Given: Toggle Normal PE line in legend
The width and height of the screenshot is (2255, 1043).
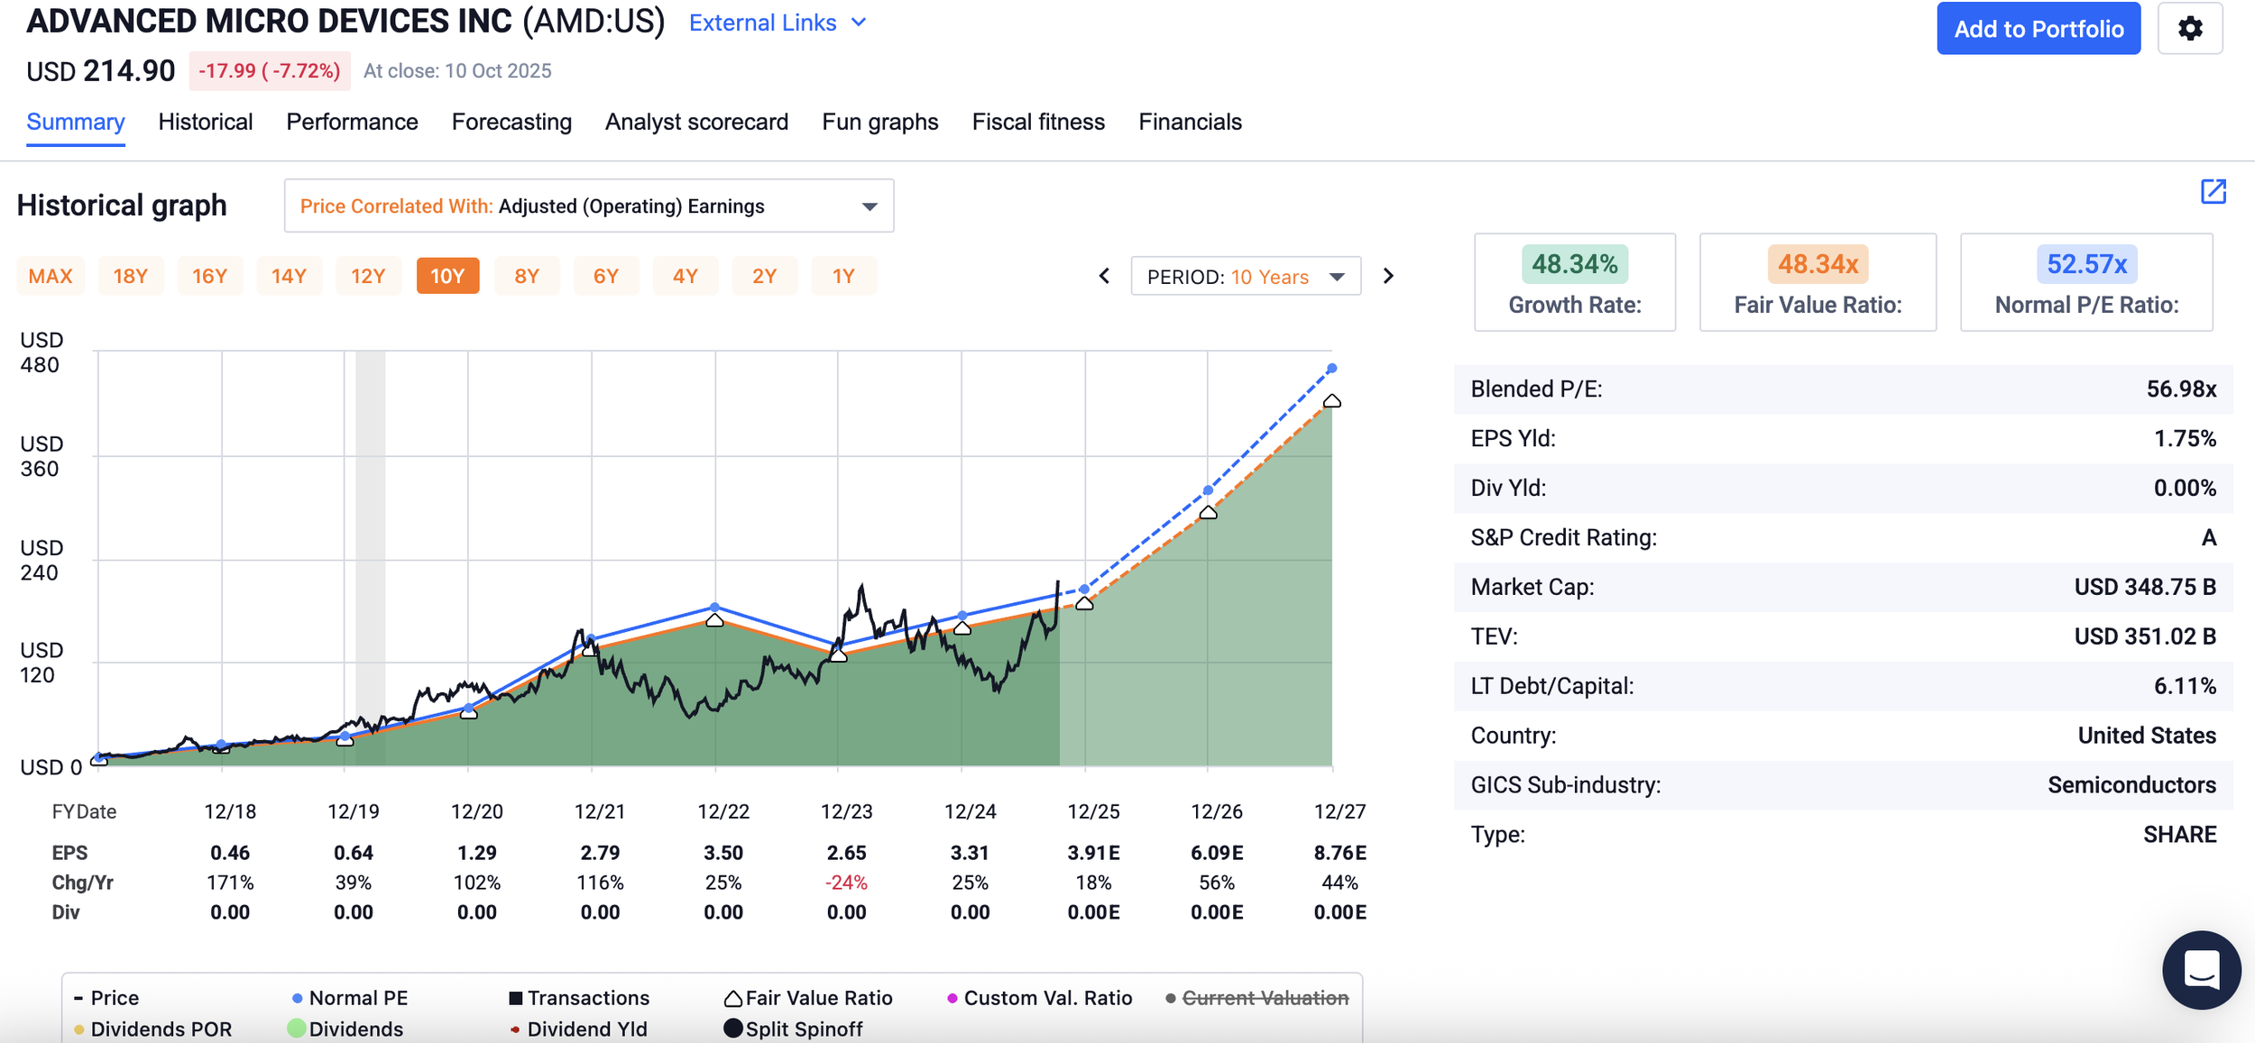Looking at the screenshot, I should pyautogui.click(x=350, y=998).
